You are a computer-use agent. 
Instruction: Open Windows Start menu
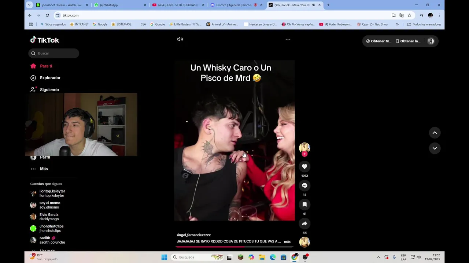click(164, 257)
